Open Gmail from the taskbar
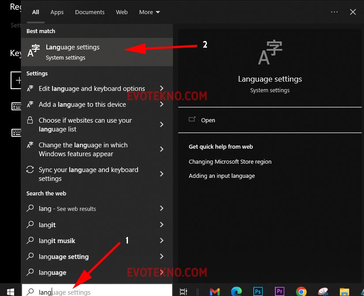This screenshot has width=364, height=296. point(214,291)
